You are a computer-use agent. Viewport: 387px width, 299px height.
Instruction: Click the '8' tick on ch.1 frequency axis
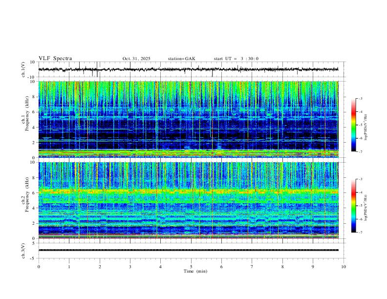34,97
